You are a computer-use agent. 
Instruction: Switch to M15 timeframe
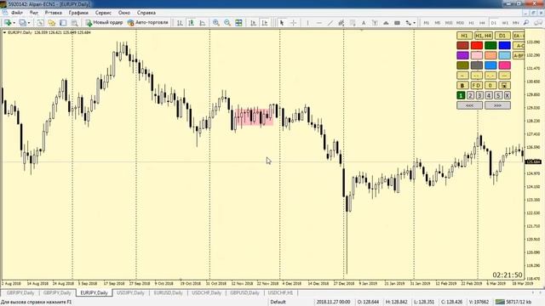click(x=449, y=23)
